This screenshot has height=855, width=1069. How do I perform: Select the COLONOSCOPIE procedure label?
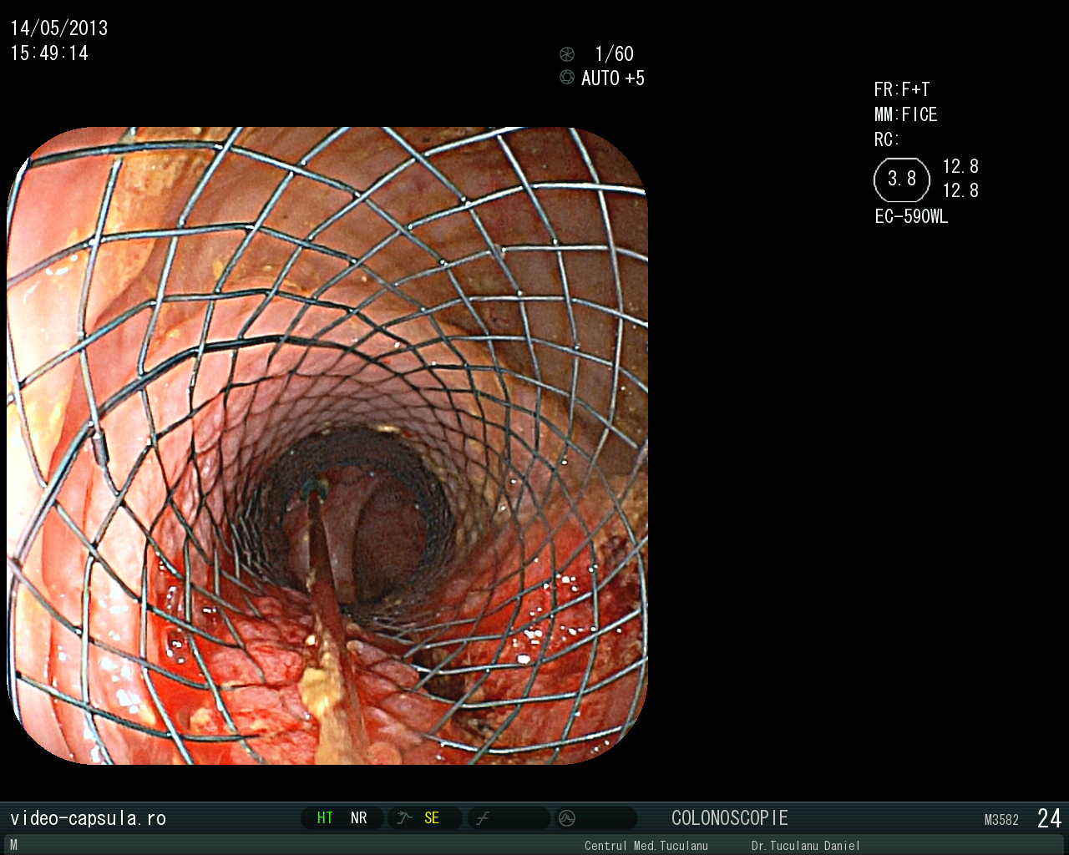click(729, 818)
